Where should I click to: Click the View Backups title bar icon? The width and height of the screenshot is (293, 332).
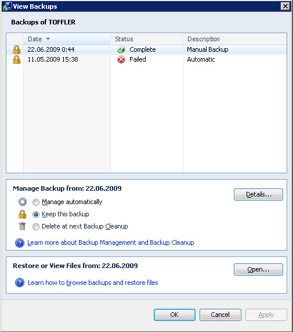[8, 6]
